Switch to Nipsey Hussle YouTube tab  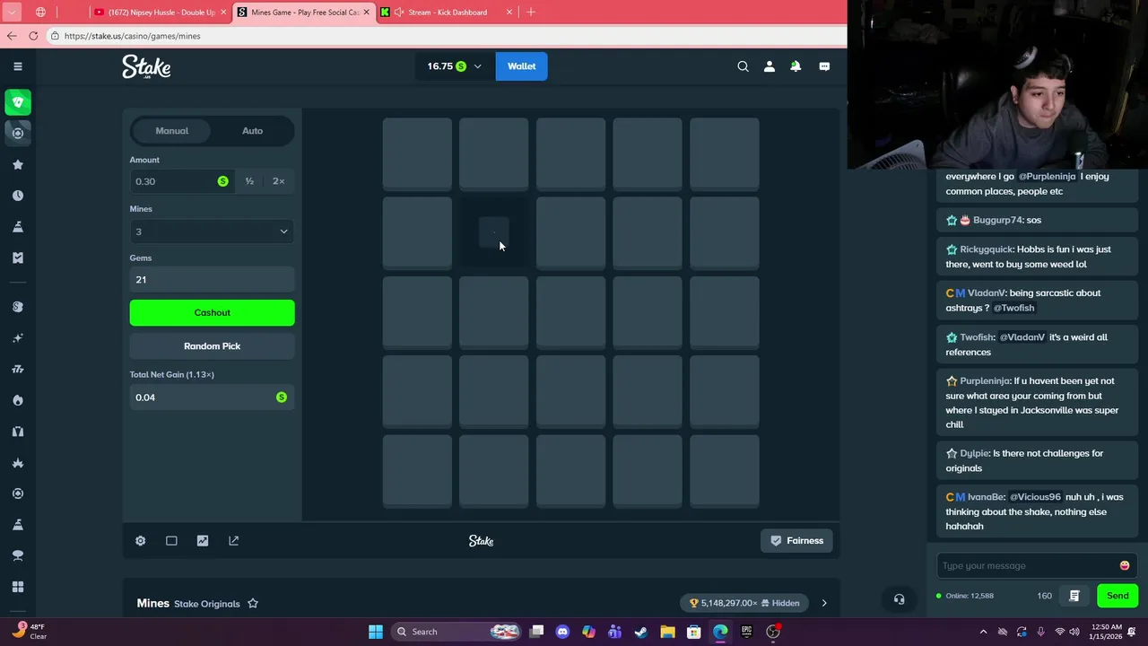(161, 13)
